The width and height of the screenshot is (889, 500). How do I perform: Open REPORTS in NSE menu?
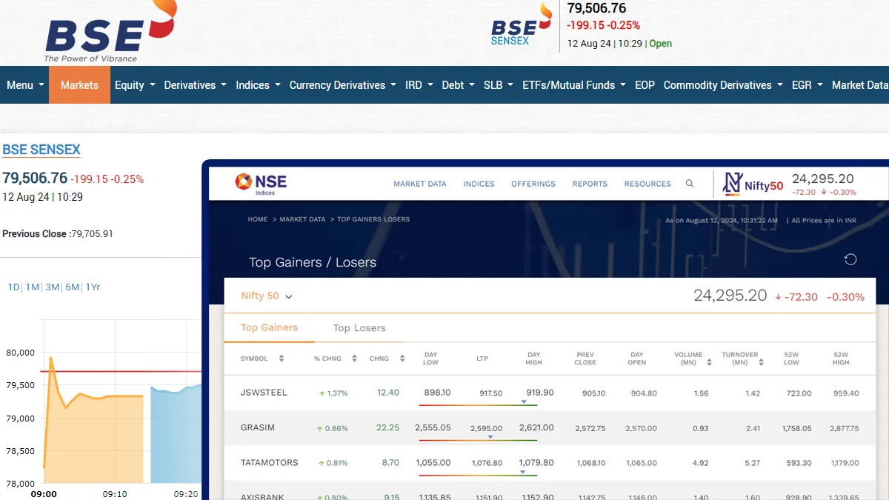(x=590, y=184)
